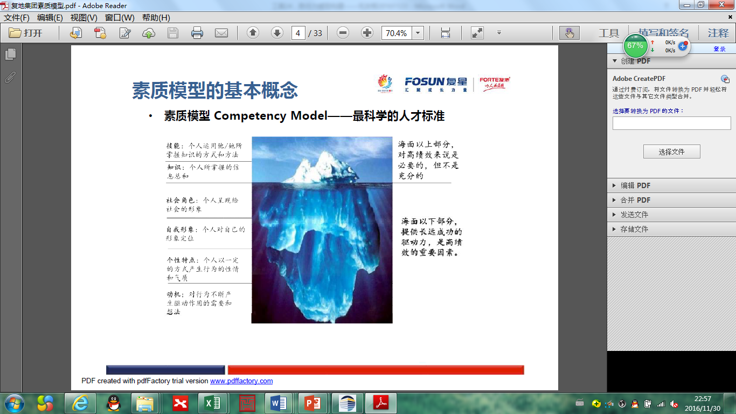
Task: Toggle the touch mode hand button
Action: [569, 33]
